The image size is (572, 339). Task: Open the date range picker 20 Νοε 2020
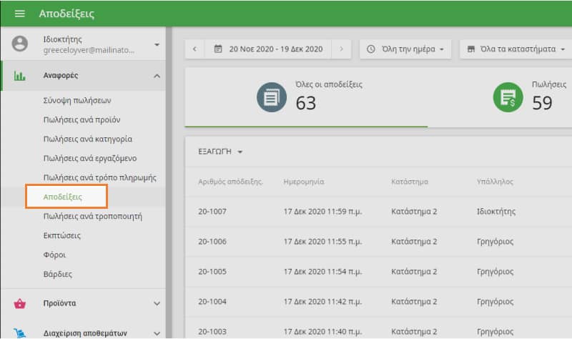269,49
